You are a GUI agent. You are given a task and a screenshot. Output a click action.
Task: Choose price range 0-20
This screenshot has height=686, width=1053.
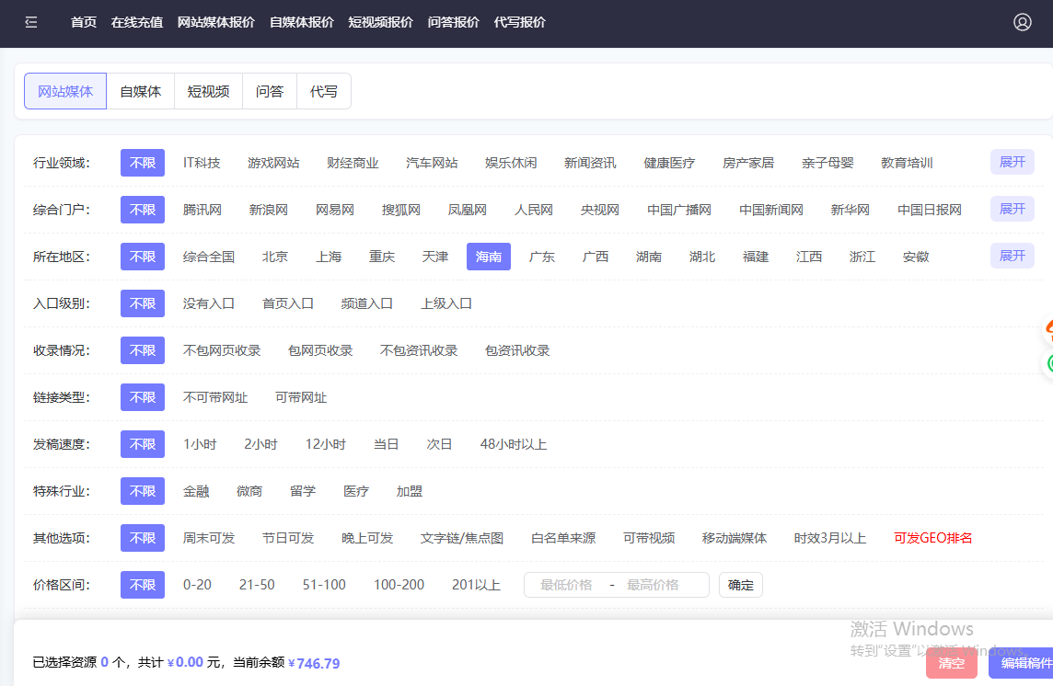pyautogui.click(x=197, y=586)
